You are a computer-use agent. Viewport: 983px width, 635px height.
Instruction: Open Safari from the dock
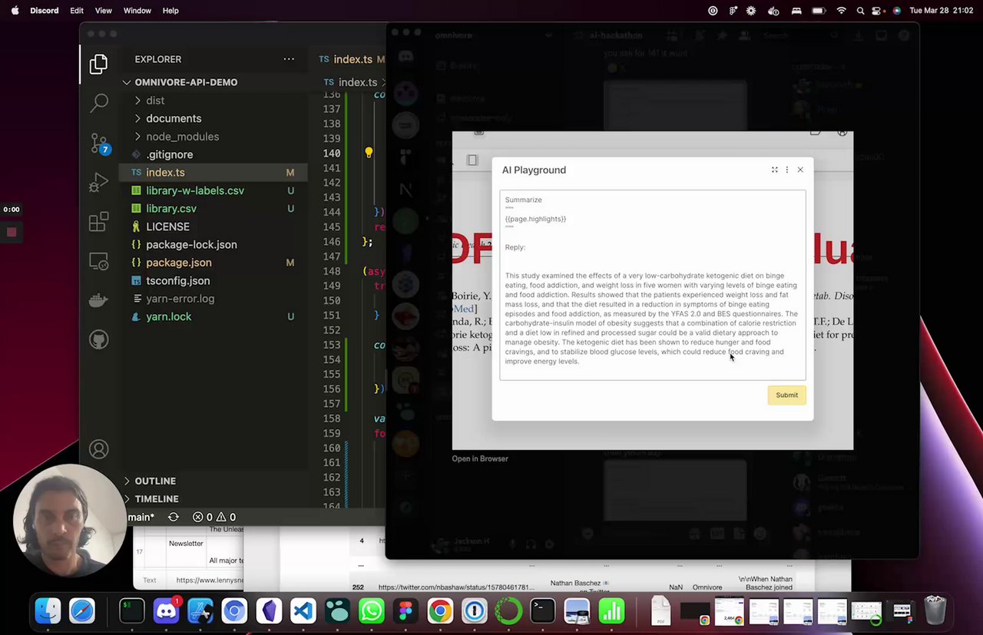82,611
